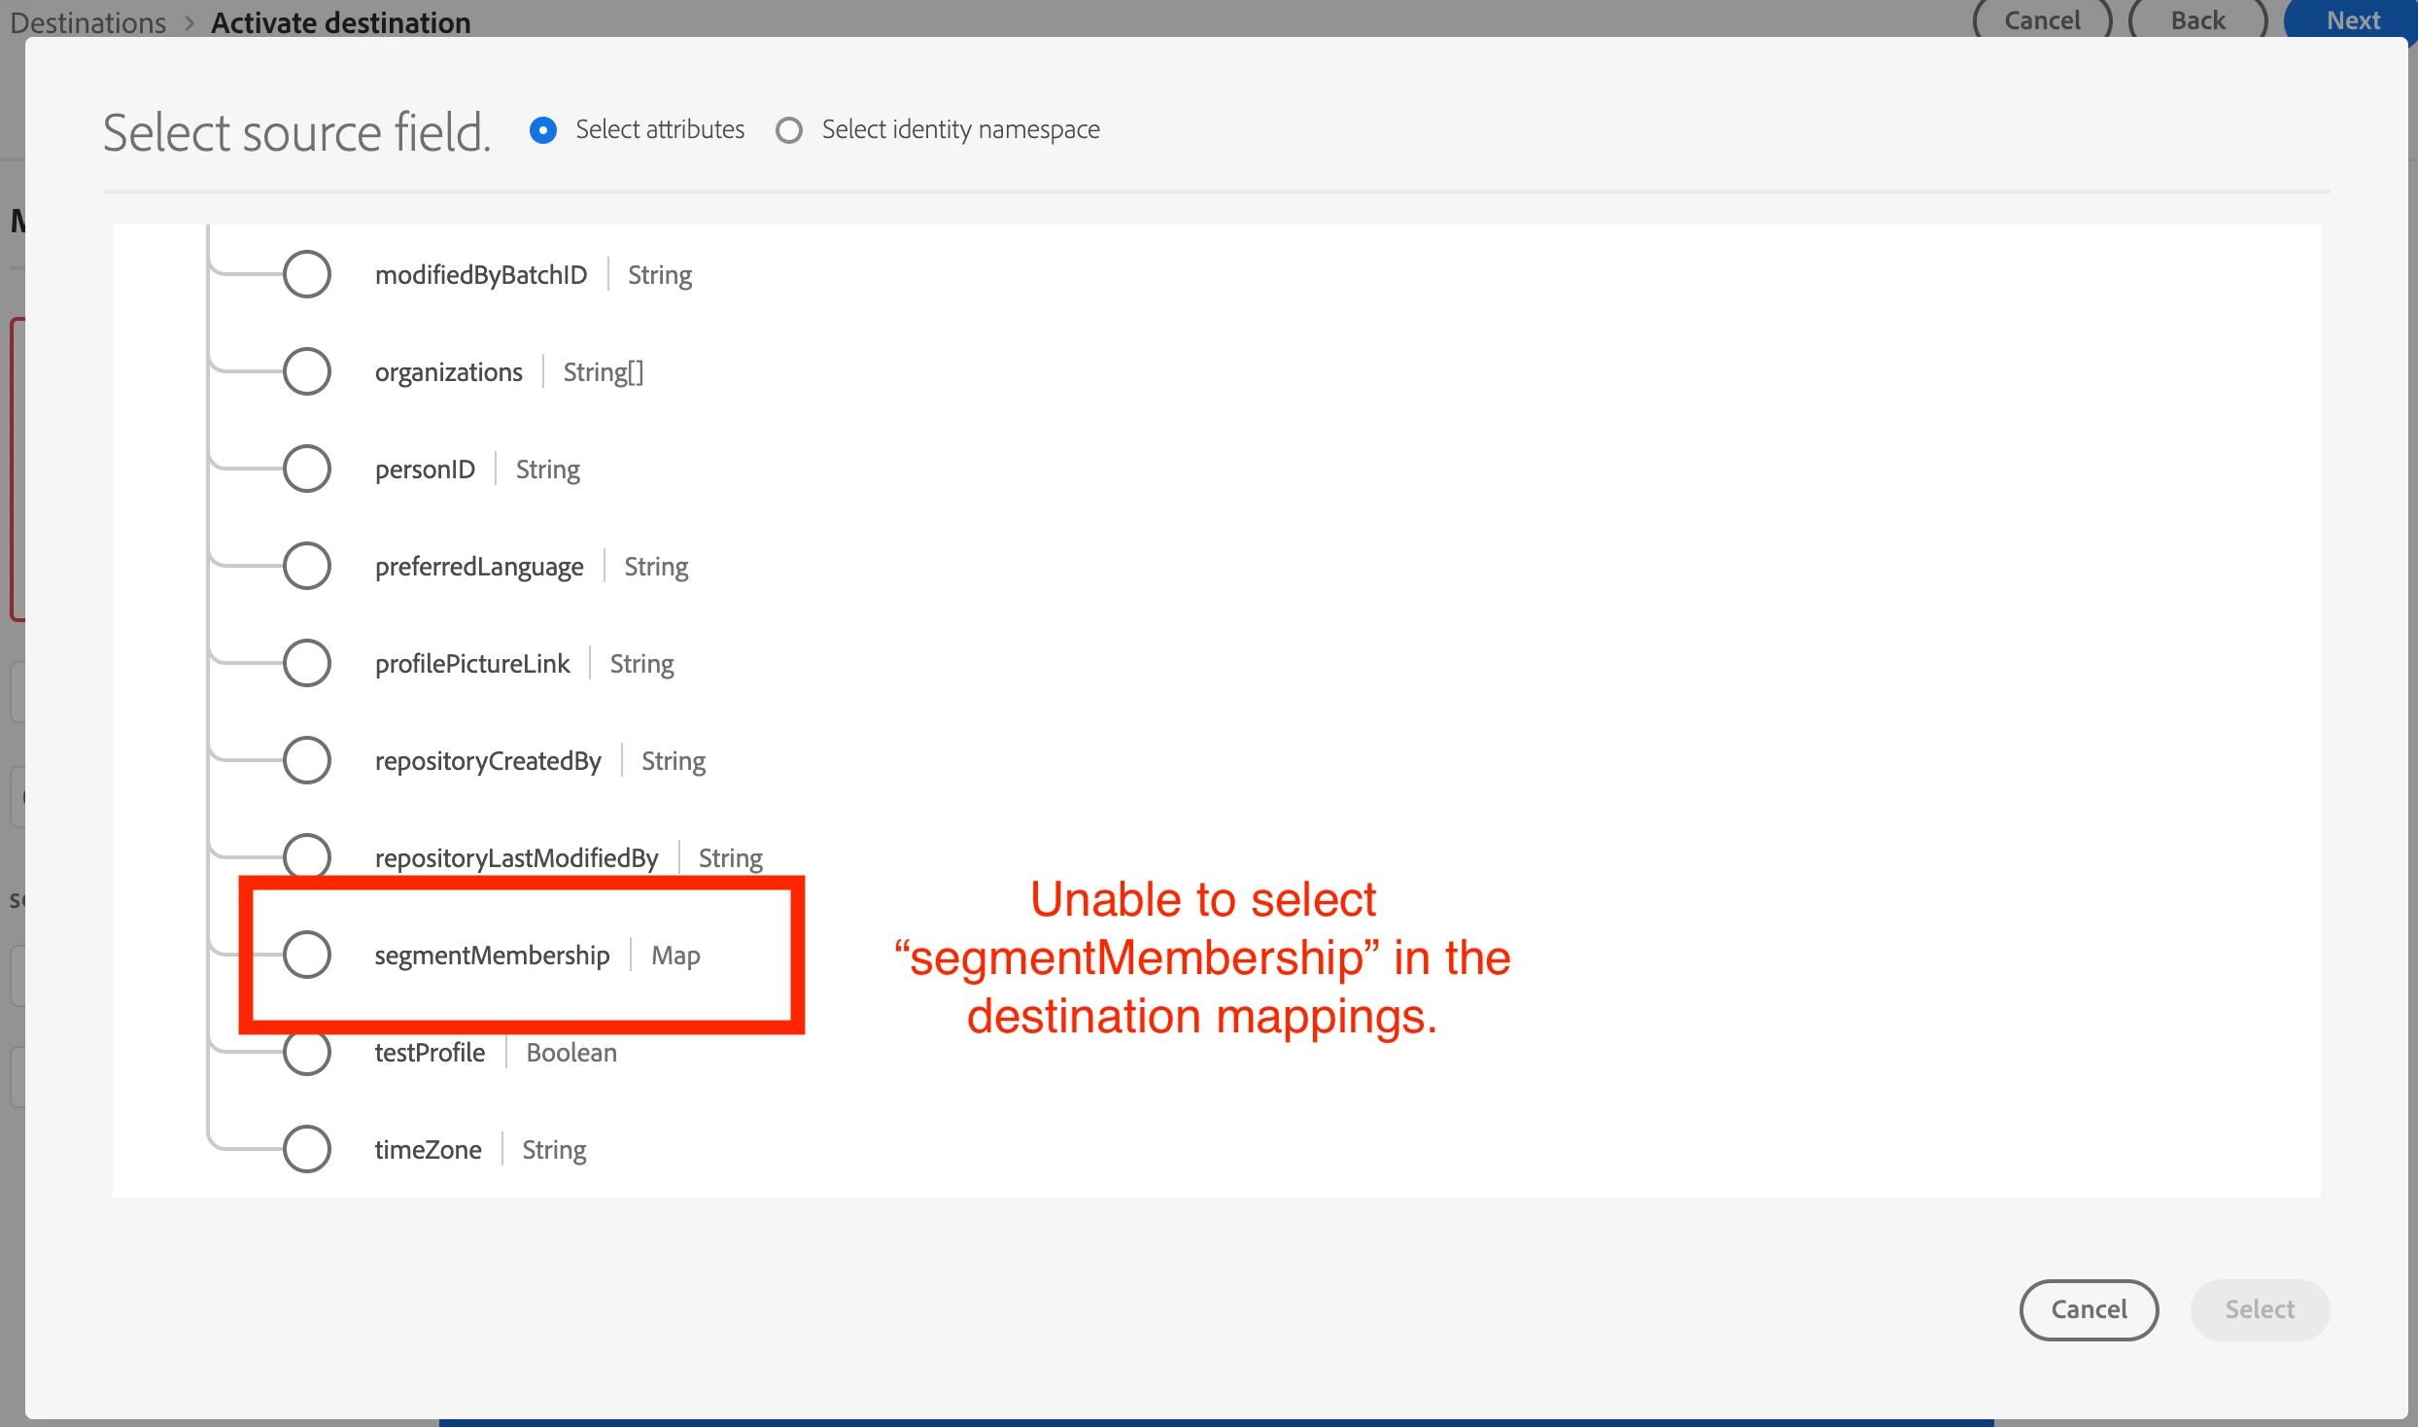Pick the testProfile Boolean field
Screen dimensions: 2418x1427
tap(306, 1054)
